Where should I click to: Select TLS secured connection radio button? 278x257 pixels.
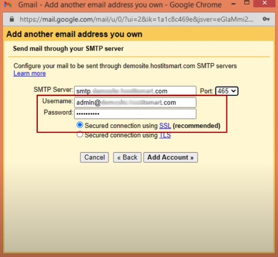80,135
